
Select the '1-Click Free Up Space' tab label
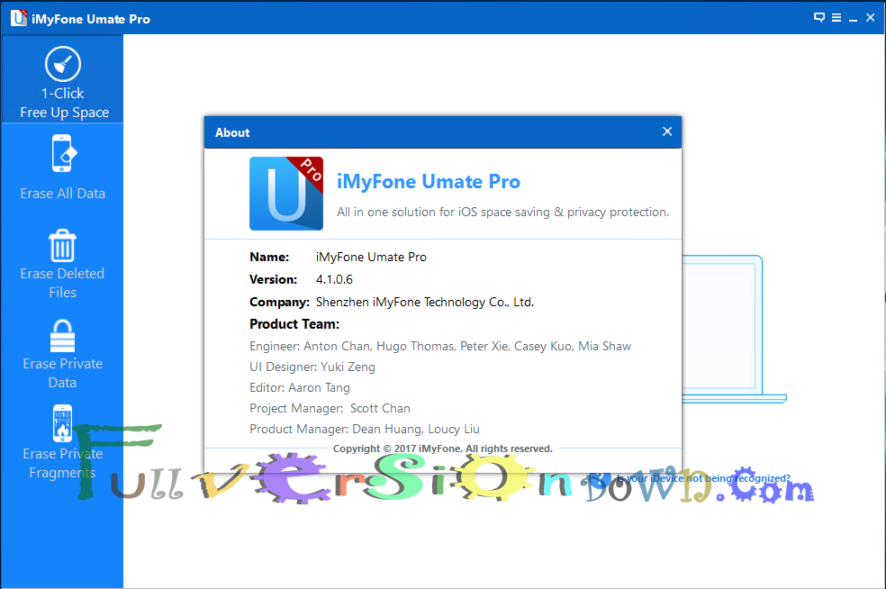[x=65, y=103]
